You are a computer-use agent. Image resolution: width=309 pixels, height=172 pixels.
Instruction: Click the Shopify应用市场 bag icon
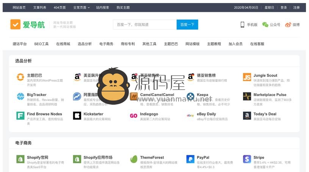[77, 159]
